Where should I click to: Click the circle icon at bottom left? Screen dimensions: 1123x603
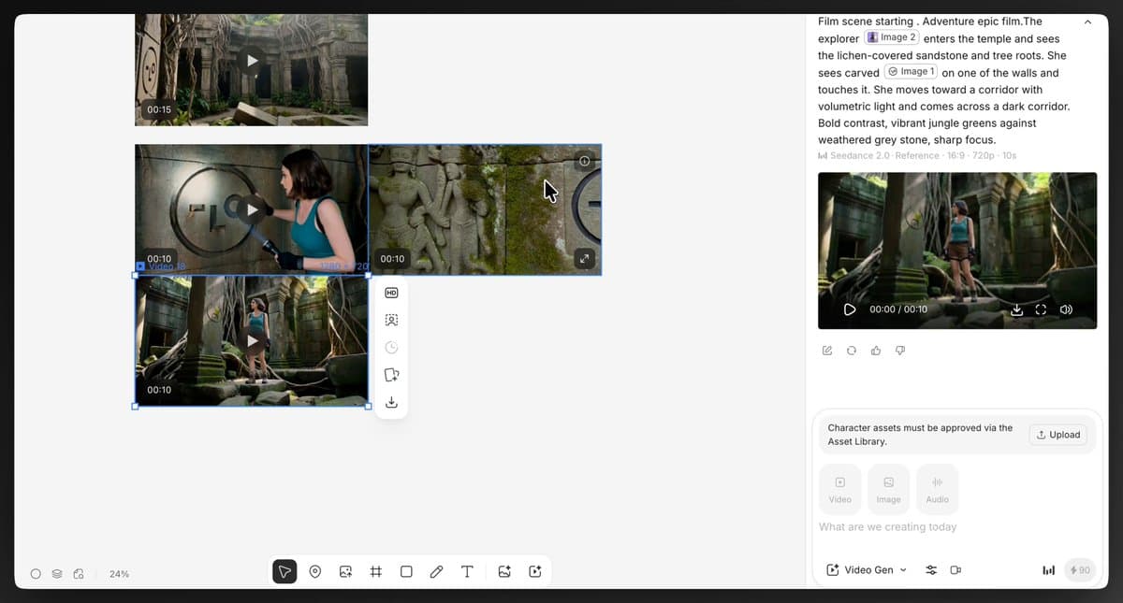[36, 574]
